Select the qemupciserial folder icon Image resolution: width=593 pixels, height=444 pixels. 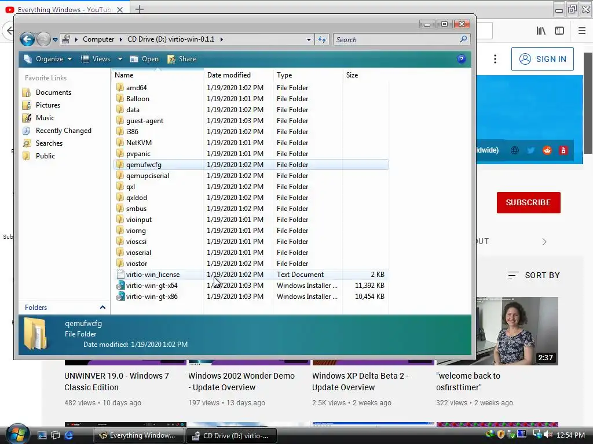click(x=120, y=176)
